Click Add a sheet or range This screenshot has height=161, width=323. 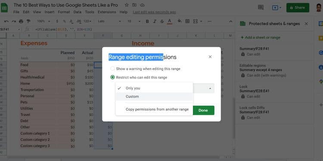[261, 38]
